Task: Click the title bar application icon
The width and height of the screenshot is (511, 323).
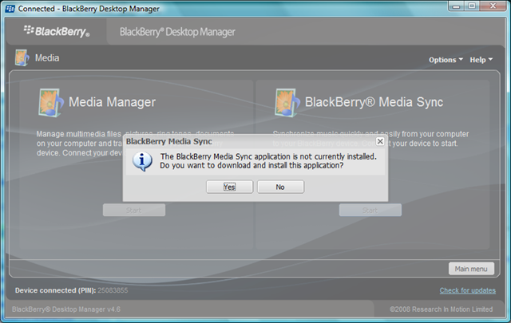Action: click(10, 9)
